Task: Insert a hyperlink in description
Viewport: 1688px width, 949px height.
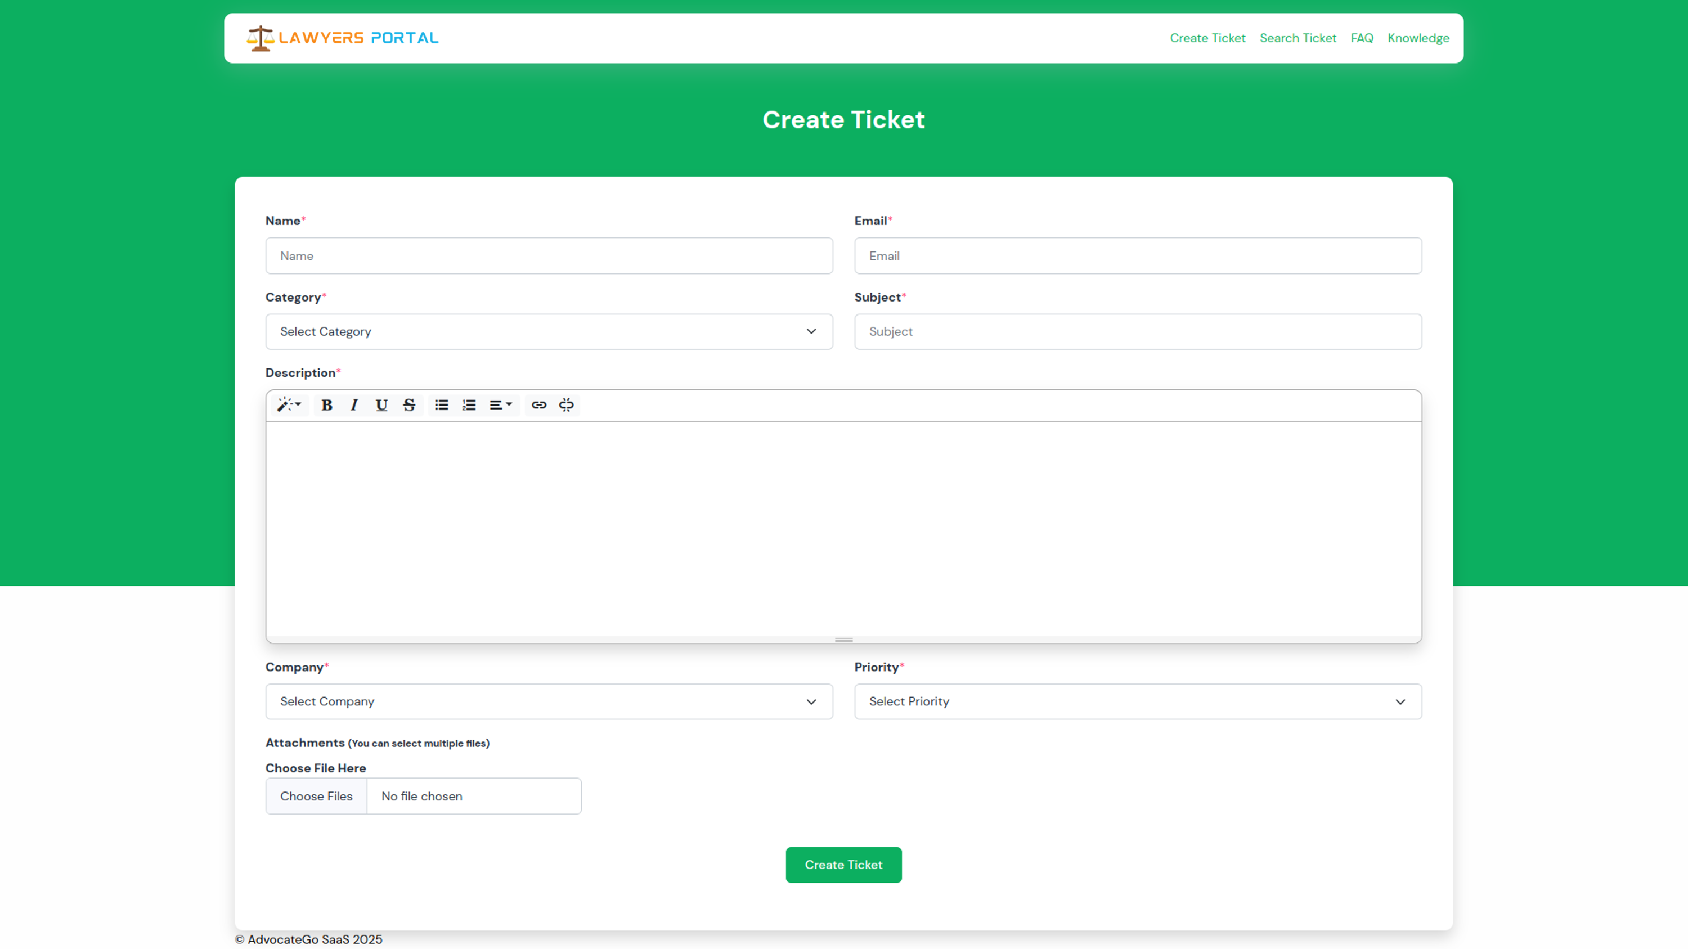Action: point(538,405)
